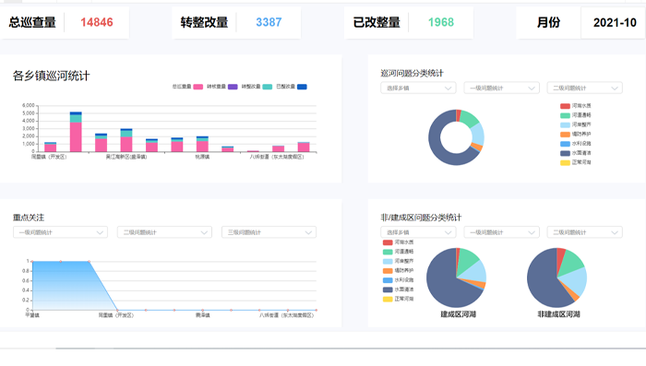646x366 pixels.
Task: Toggle yellow 正常河湖 legend beside donut chart
Action: pos(576,162)
